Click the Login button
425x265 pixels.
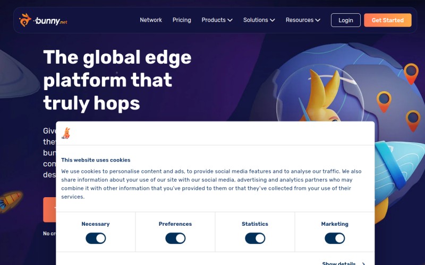[346, 20]
